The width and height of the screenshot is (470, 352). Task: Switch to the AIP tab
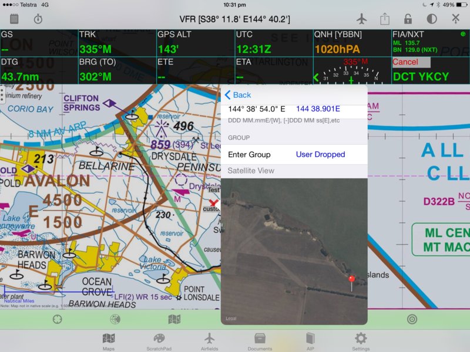[x=310, y=342]
